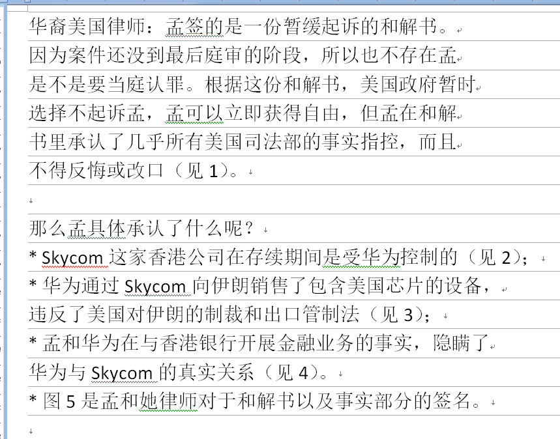This screenshot has height=439, width=560.
Task: Click the words 美国政府暂时
Action: coord(418,85)
